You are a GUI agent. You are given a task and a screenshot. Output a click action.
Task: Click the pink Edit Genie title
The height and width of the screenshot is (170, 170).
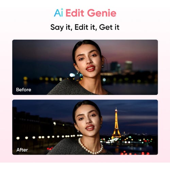(91, 13)
